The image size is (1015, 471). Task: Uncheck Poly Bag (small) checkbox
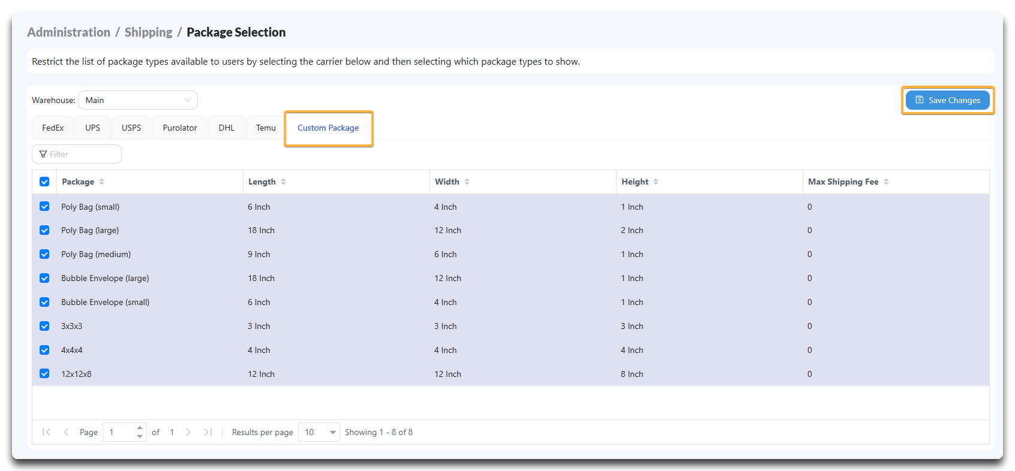[x=44, y=206]
